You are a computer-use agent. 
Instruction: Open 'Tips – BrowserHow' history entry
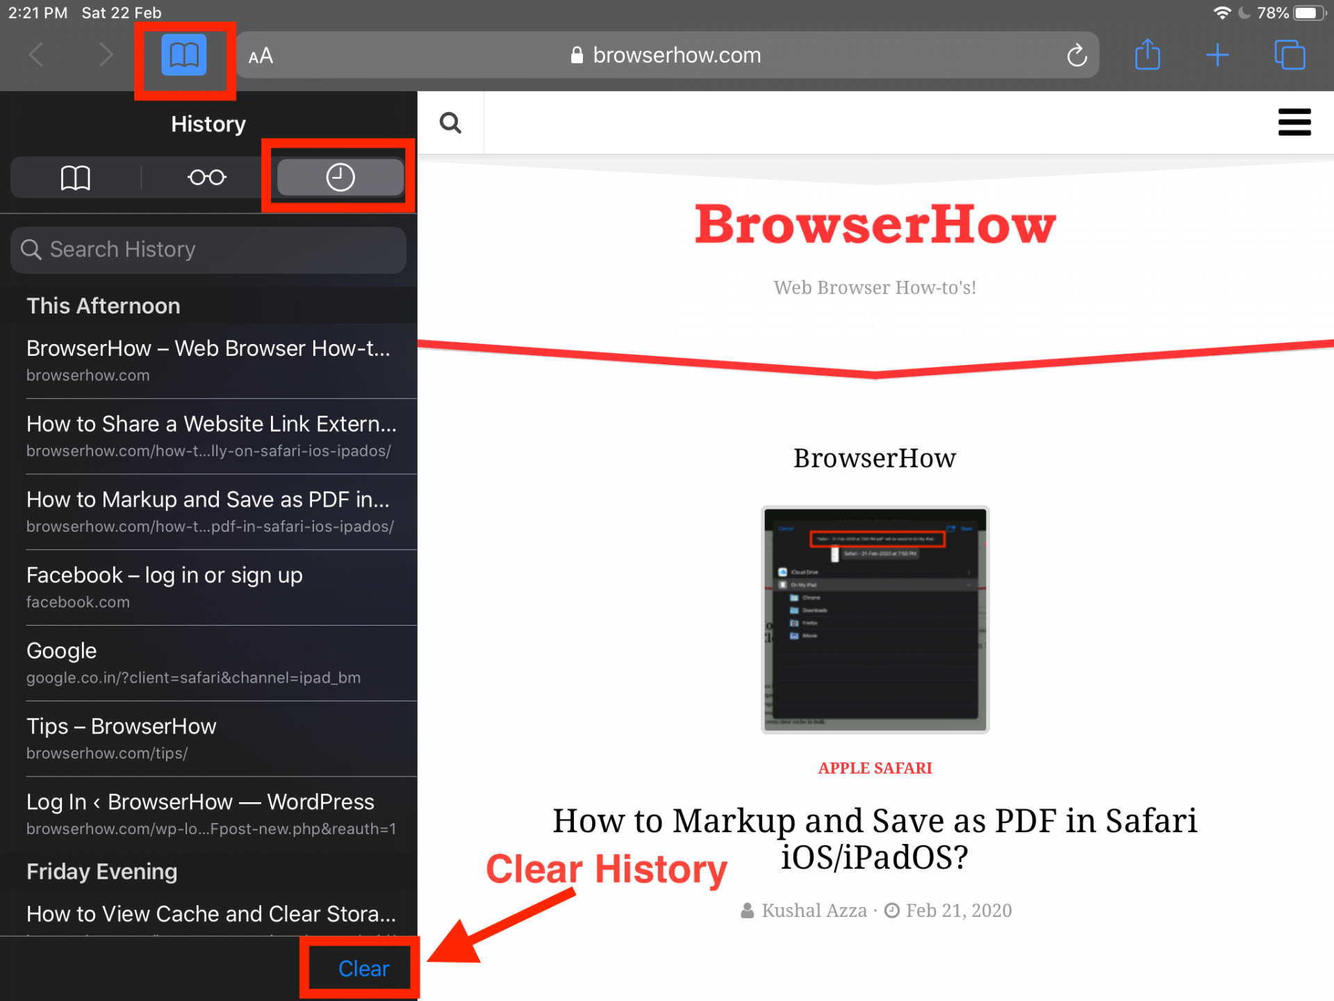point(208,739)
